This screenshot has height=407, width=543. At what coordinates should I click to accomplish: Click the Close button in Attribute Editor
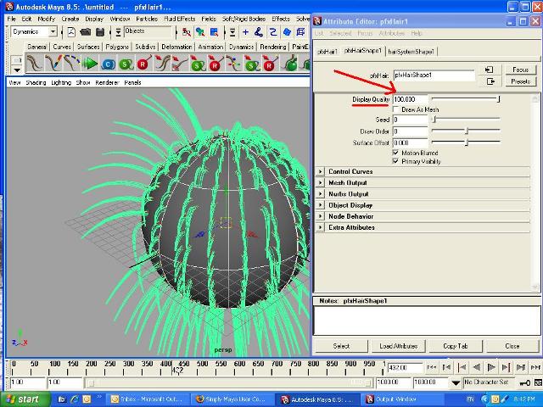[x=512, y=346]
